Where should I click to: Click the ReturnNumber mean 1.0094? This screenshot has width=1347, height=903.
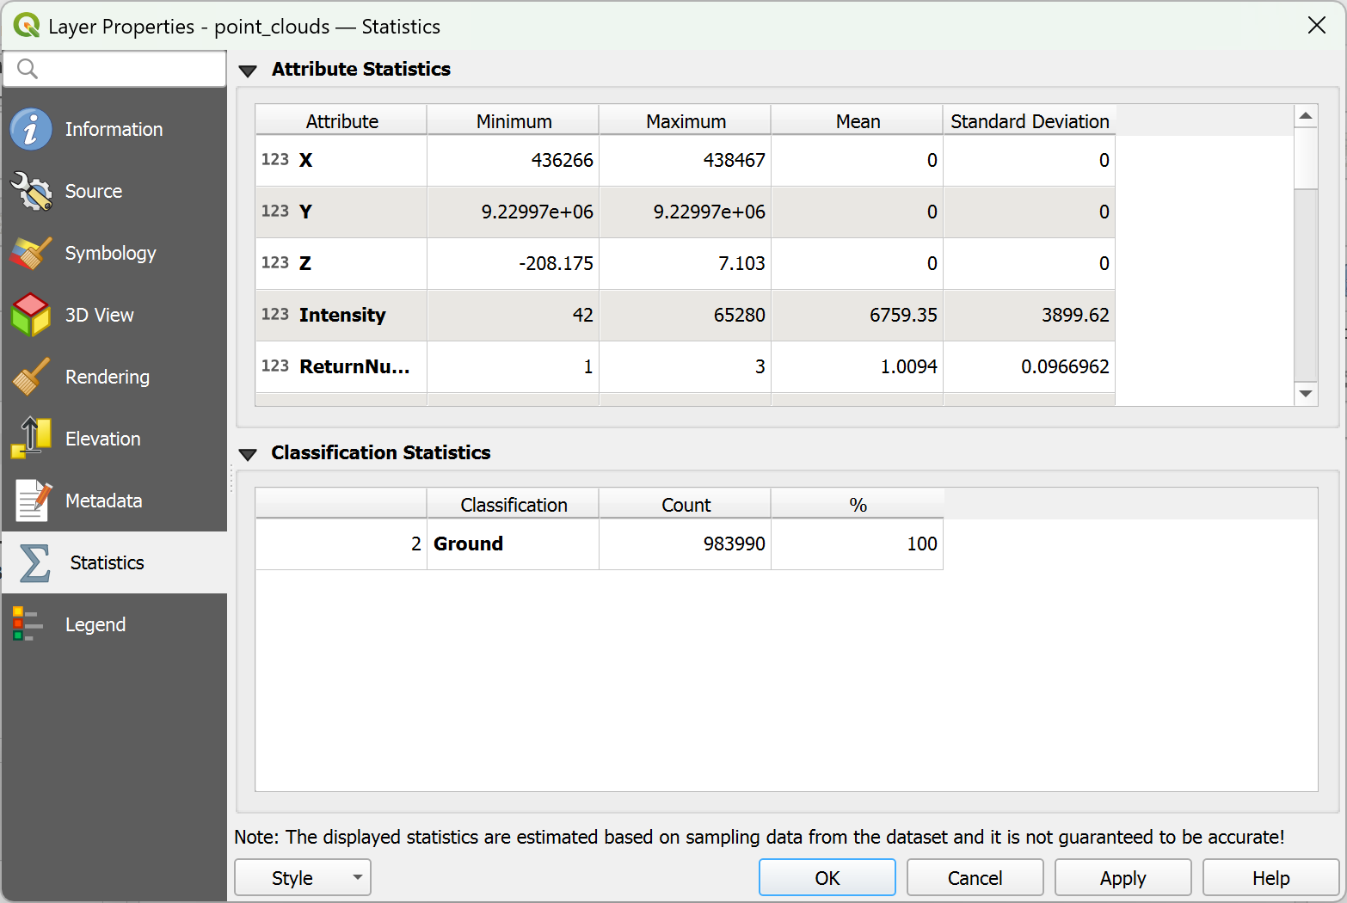(909, 366)
